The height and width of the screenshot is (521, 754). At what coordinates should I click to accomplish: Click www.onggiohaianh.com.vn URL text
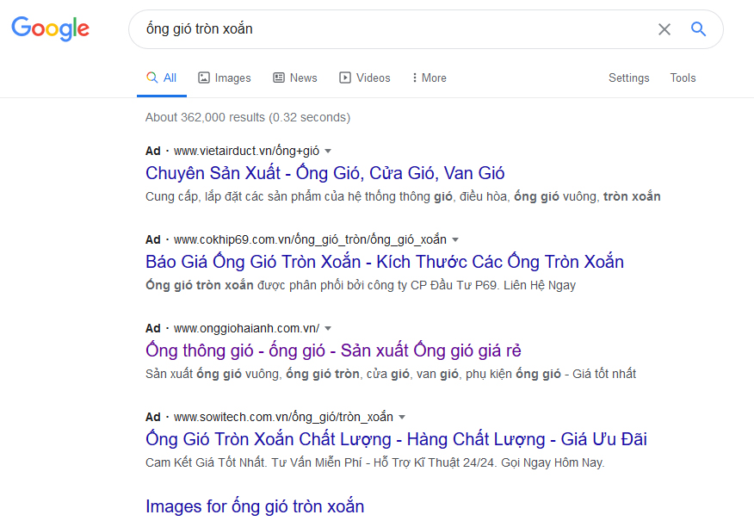(246, 329)
